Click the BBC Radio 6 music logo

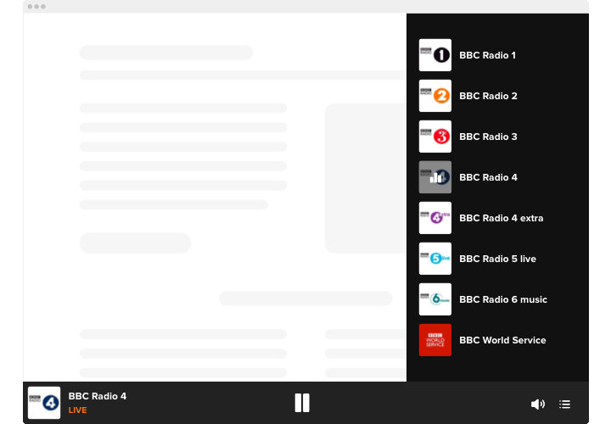coord(434,299)
